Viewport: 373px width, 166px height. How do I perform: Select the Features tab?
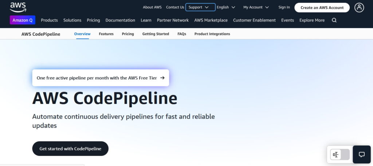(106, 34)
